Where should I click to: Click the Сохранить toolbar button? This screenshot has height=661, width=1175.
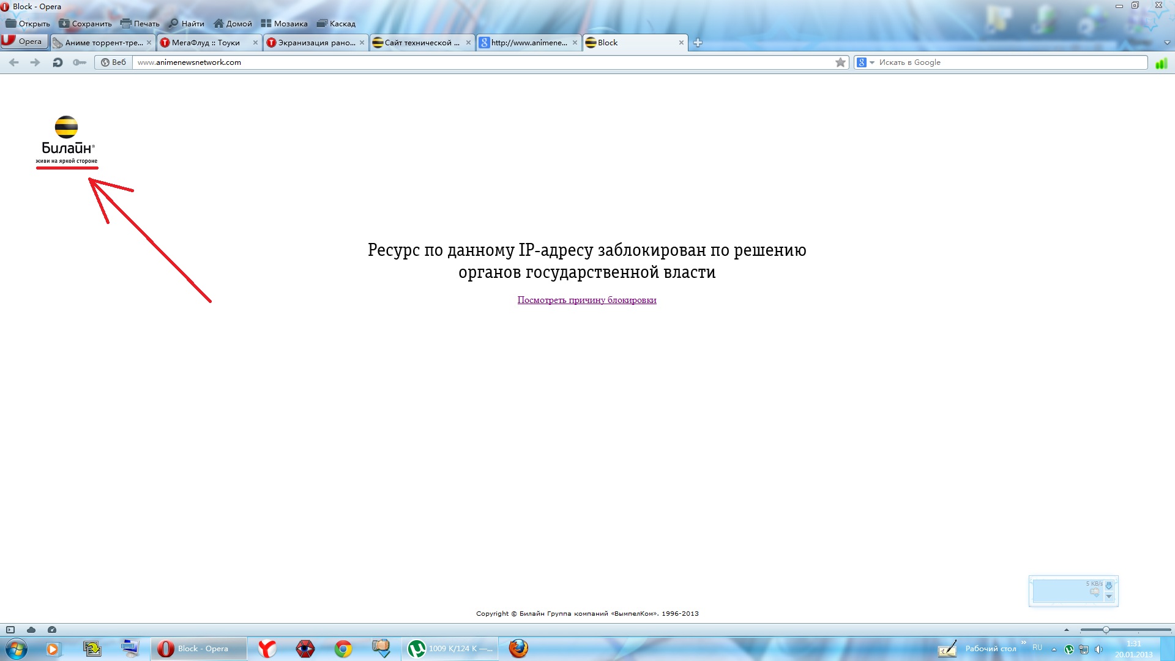tap(85, 24)
